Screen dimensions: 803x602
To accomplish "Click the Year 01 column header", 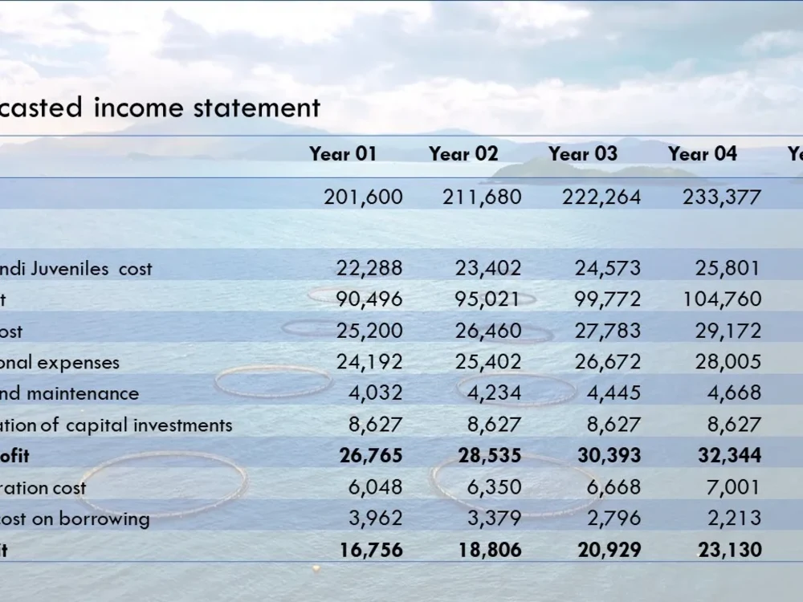I will (343, 153).
